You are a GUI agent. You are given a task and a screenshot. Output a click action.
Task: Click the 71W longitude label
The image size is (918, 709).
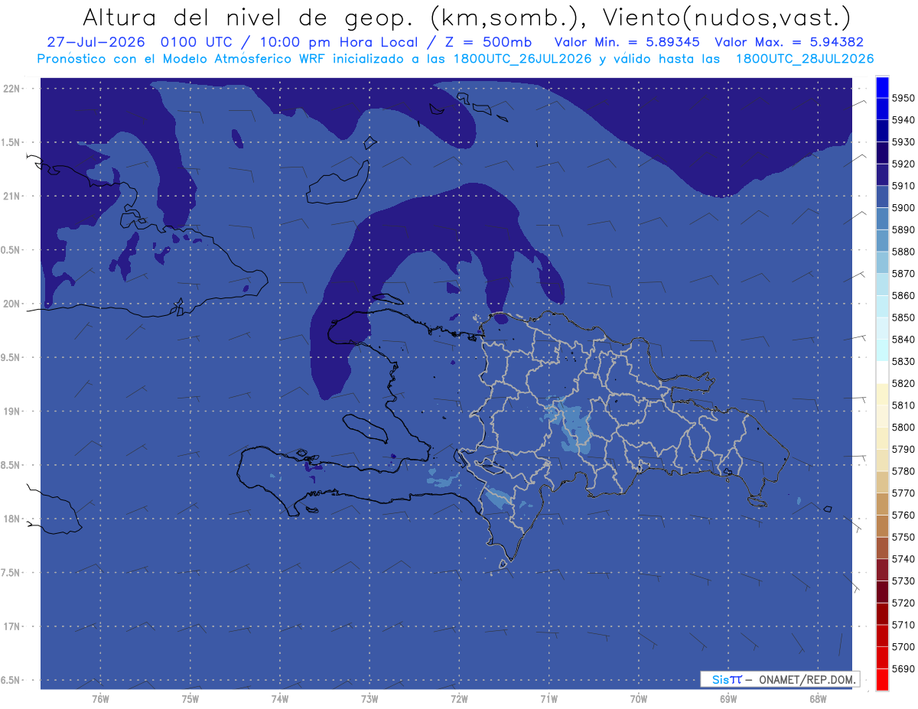click(549, 698)
